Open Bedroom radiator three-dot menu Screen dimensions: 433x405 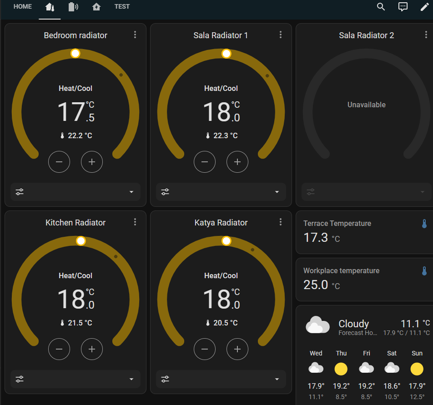135,35
